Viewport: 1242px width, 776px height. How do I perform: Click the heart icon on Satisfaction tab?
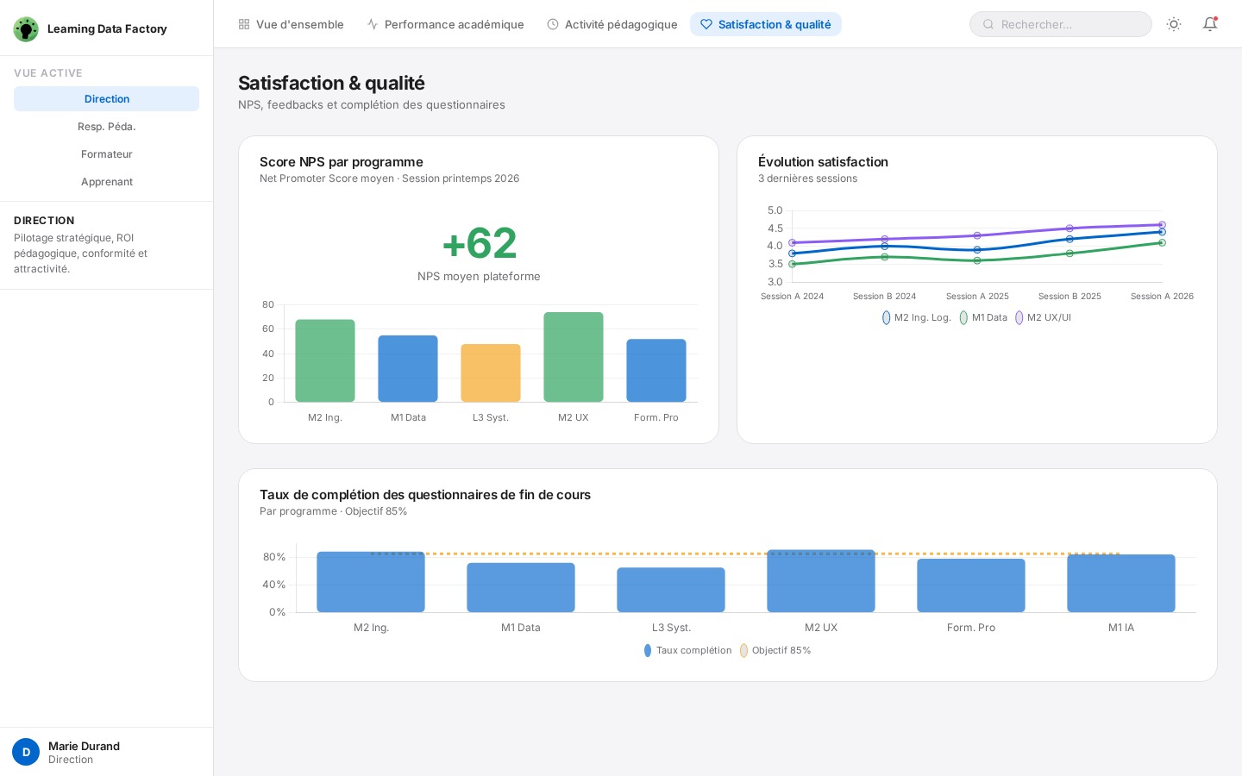(706, 24)
